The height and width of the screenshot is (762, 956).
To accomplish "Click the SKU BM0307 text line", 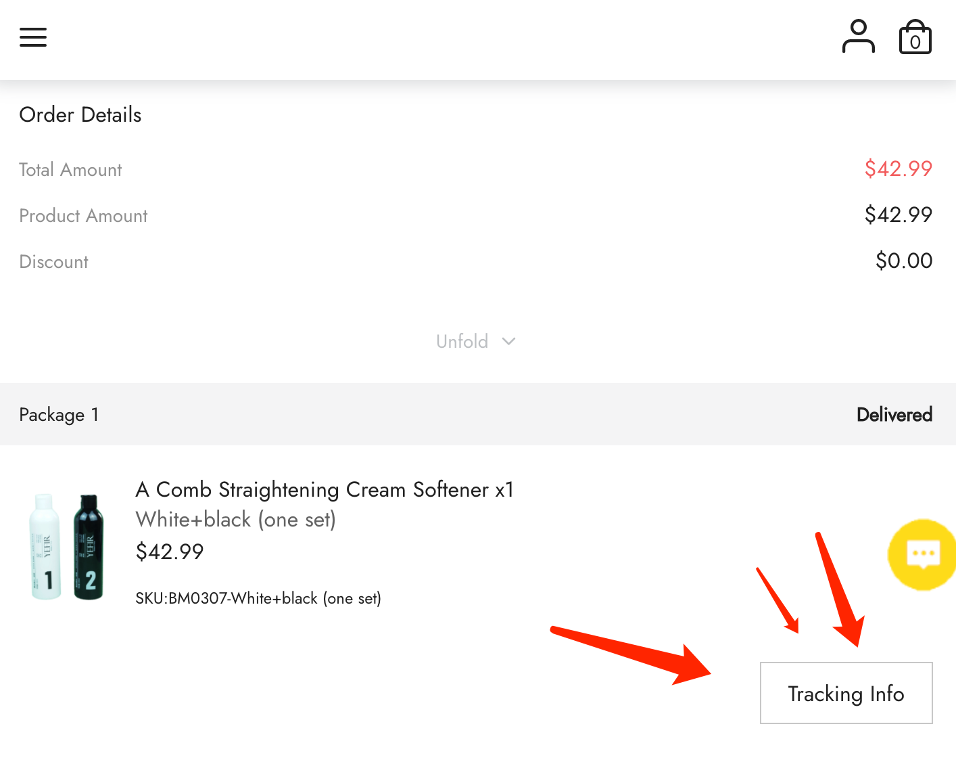I will click(258, 598).
